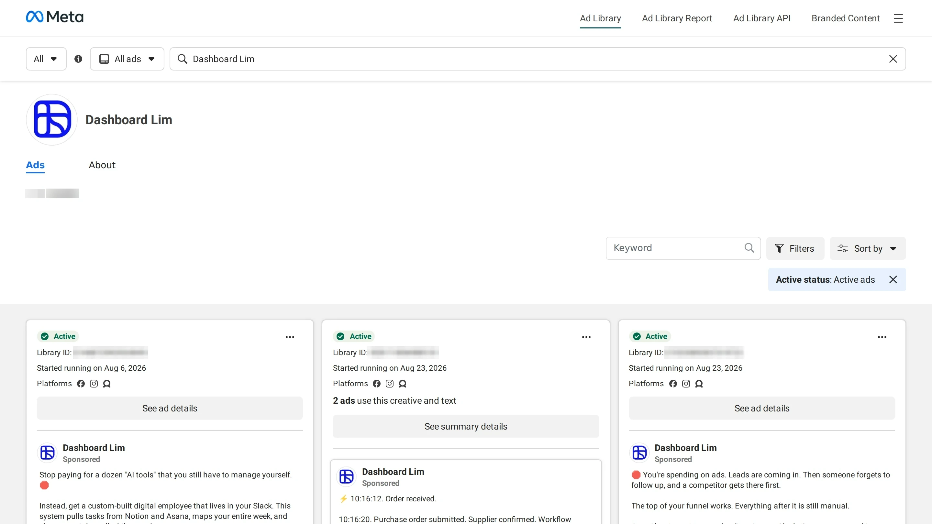Open the Filters button
The image size is (932, 524).
coord(795,248)
